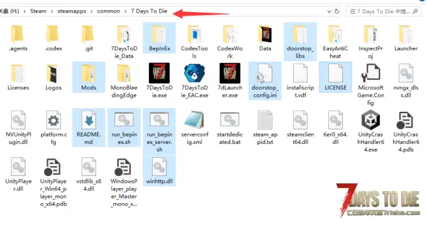Image resolution: width=427 pixels, height=225 pixels.
Task: Select startdedicated.bat file
Action: click(230, 128)
